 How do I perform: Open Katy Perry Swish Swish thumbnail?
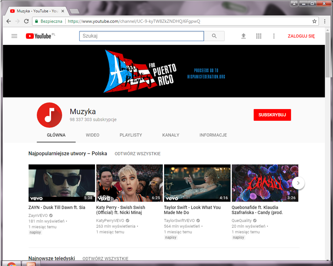click(130, 183)
